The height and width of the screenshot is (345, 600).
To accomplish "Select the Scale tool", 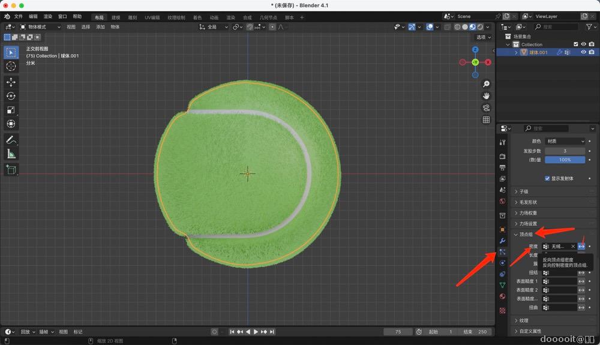I will click(11, 110).
